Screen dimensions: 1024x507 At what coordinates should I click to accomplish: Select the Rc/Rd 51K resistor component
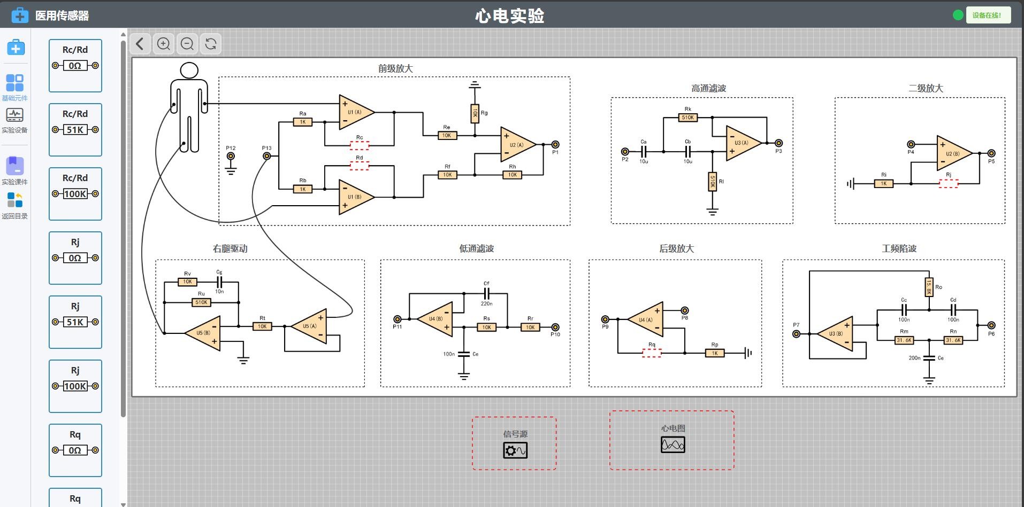pyautogui.click(x=75, y=130)
